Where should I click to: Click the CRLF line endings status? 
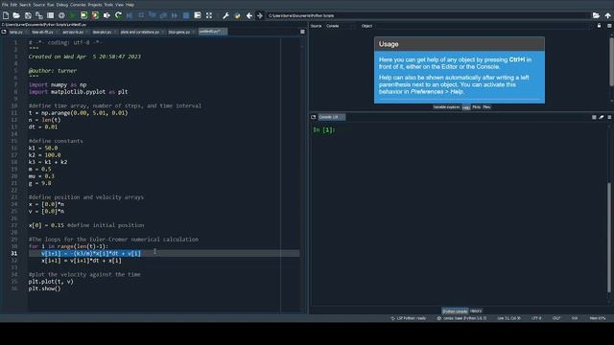pyautogui.click(x=556, y=318)
